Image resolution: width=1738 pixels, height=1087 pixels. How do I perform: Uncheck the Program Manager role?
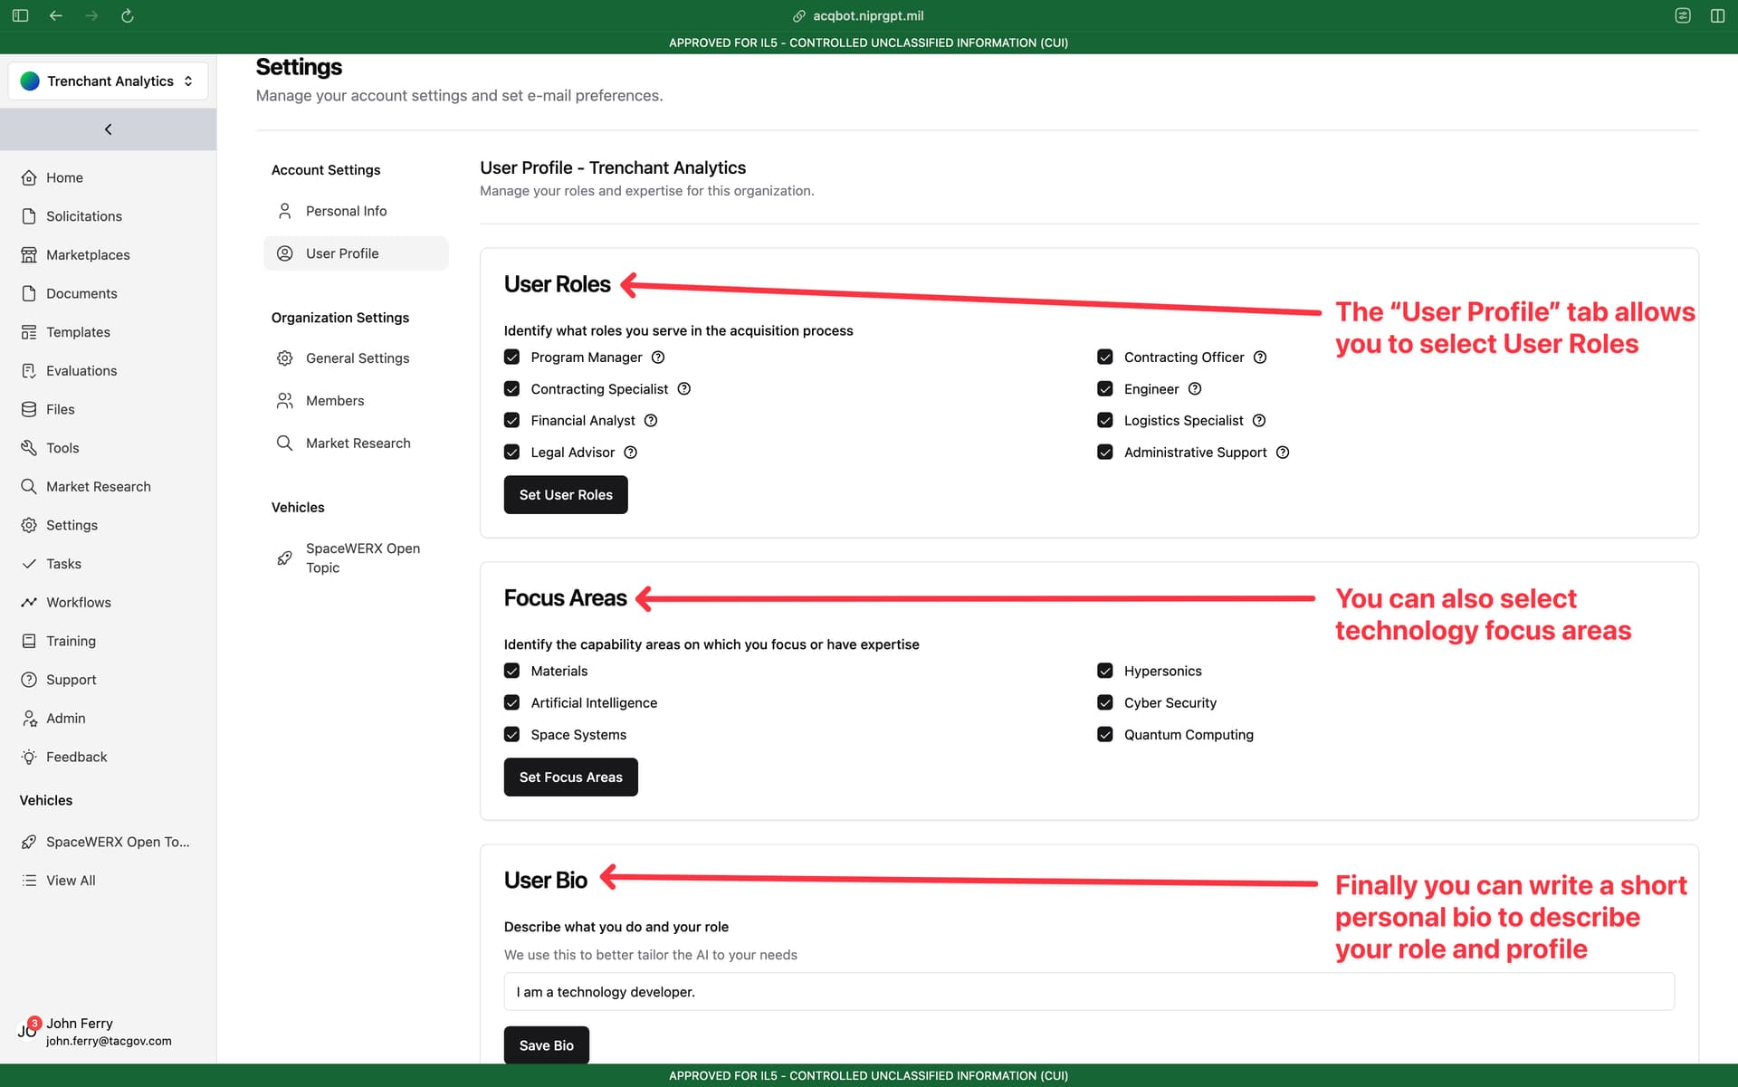click(511, 358)
